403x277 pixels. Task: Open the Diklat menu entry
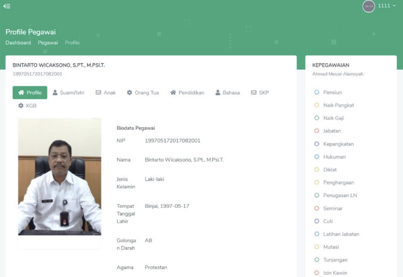pos(326,169)
